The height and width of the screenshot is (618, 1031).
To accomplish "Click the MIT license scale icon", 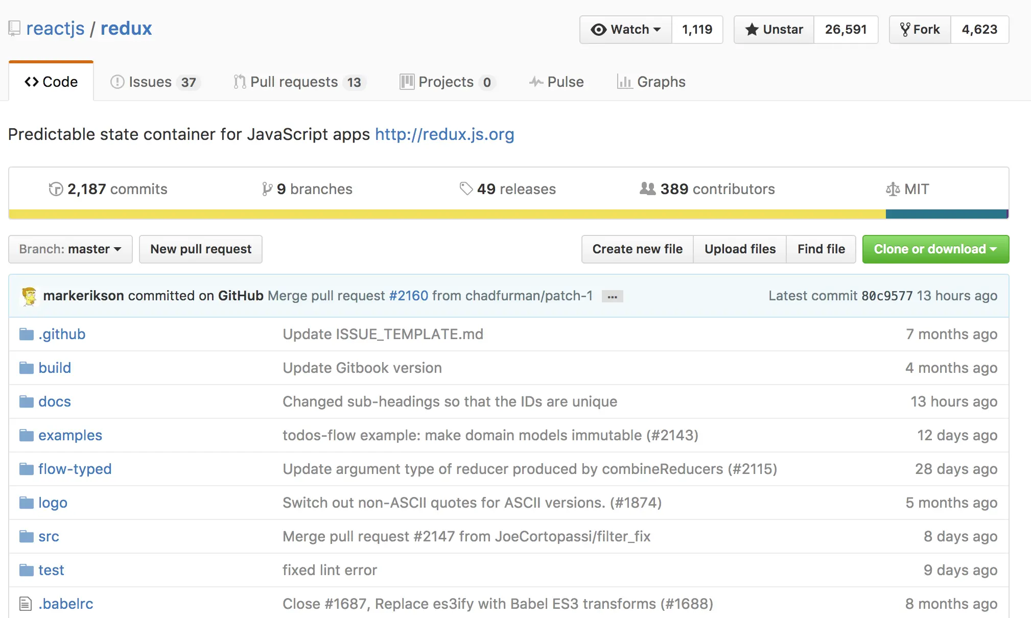I will pyautogui.click(x=893, y=189).
